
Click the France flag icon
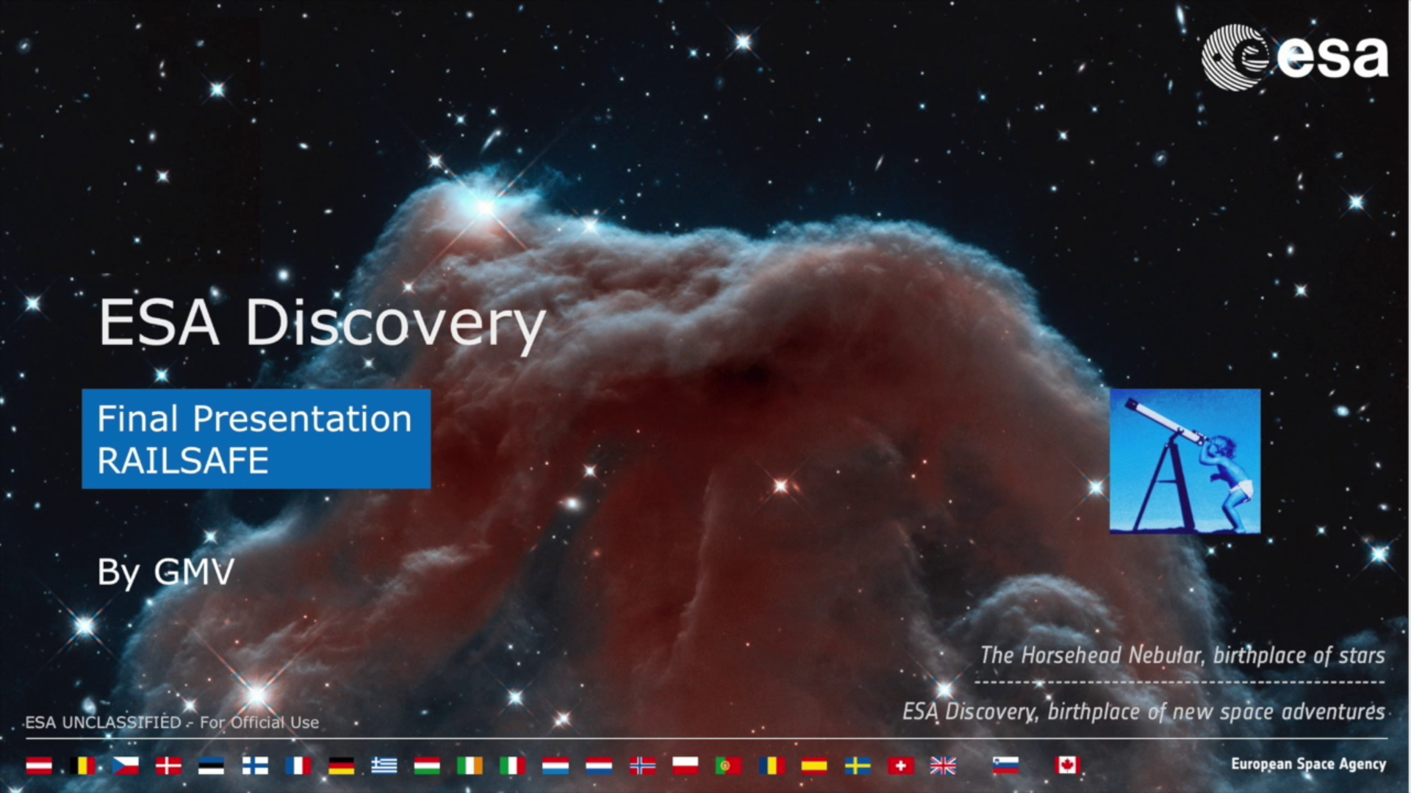click(x=298, y=766)
